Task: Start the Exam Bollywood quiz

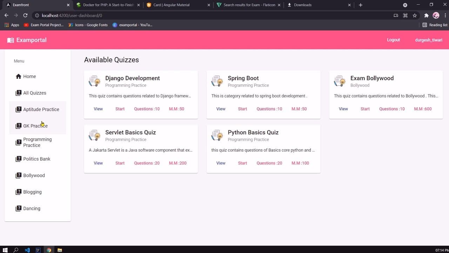Action: click(x=365, y=109)
